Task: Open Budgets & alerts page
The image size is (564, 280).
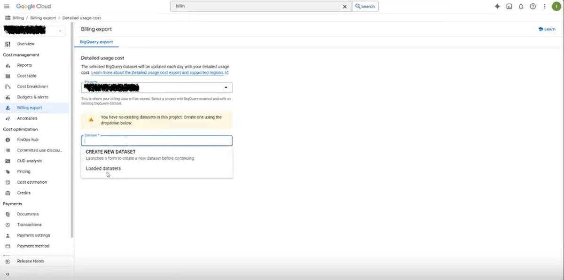Action: pyautogui.click(x=32, y=97)
